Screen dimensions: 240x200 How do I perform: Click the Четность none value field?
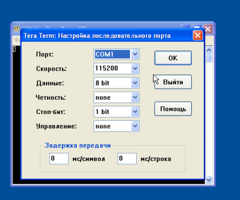coord(113,97)
